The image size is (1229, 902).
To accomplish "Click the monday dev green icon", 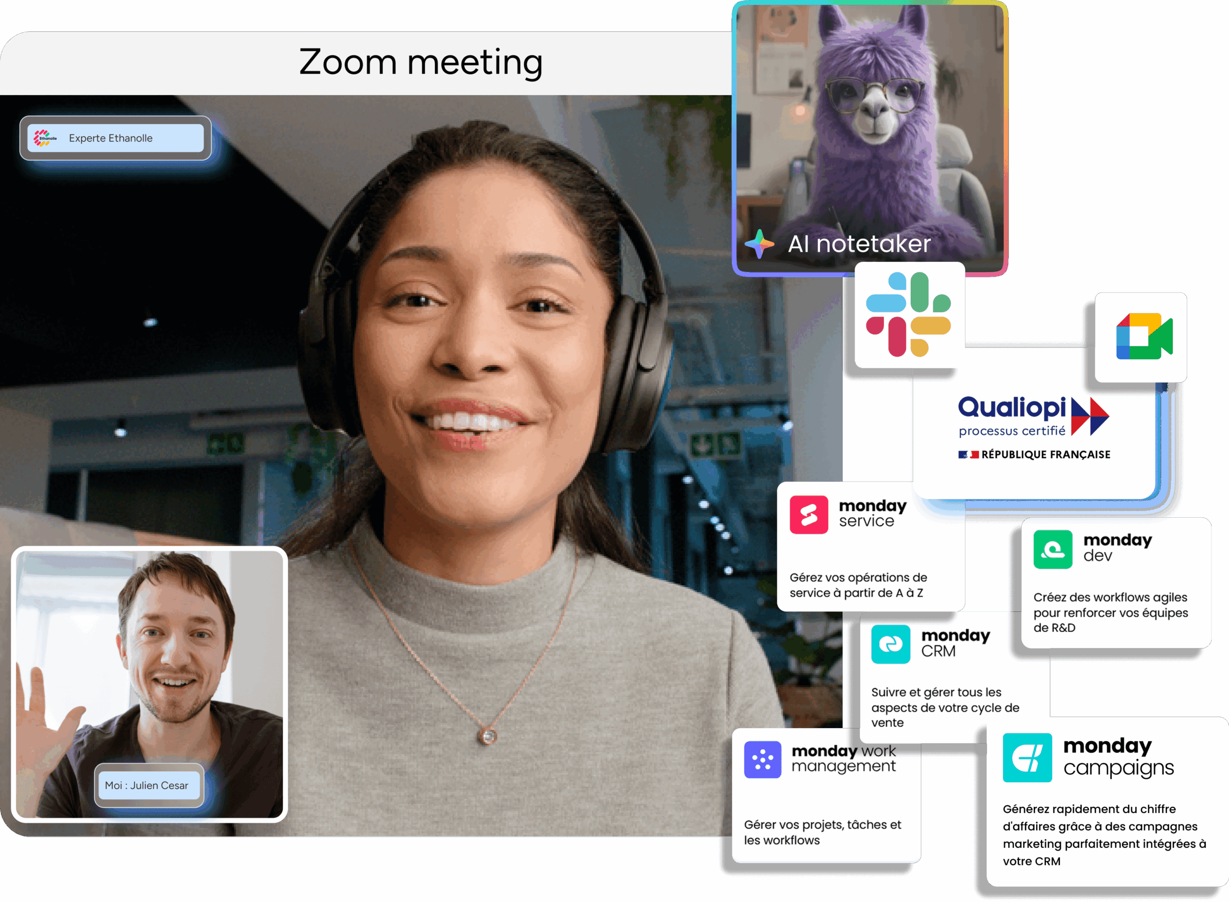I will tap(1052, 549).
